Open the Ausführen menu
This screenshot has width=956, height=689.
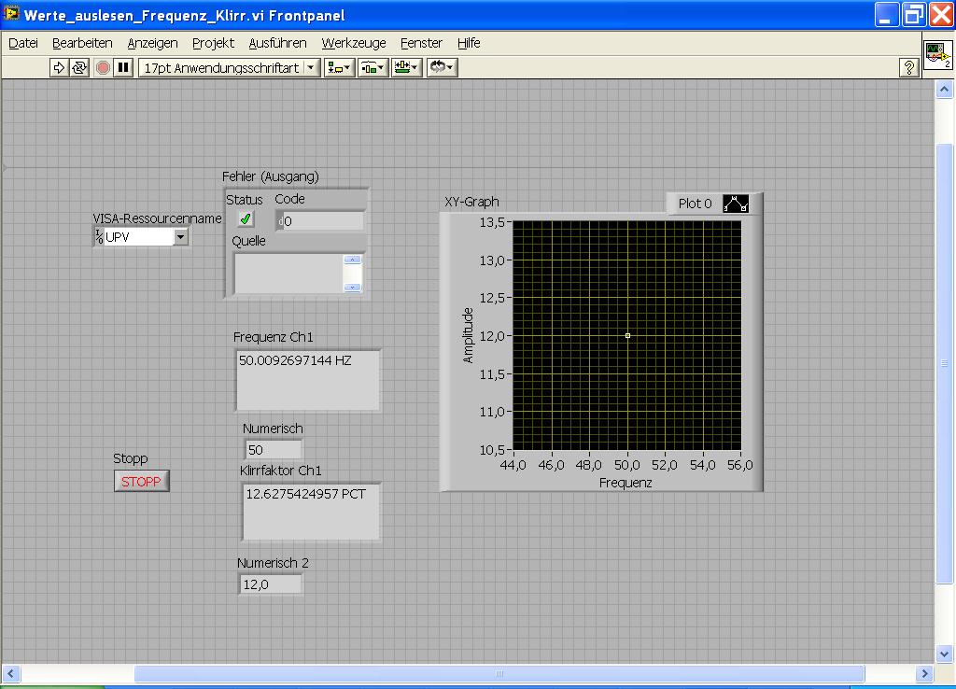[x=277, y=43]
